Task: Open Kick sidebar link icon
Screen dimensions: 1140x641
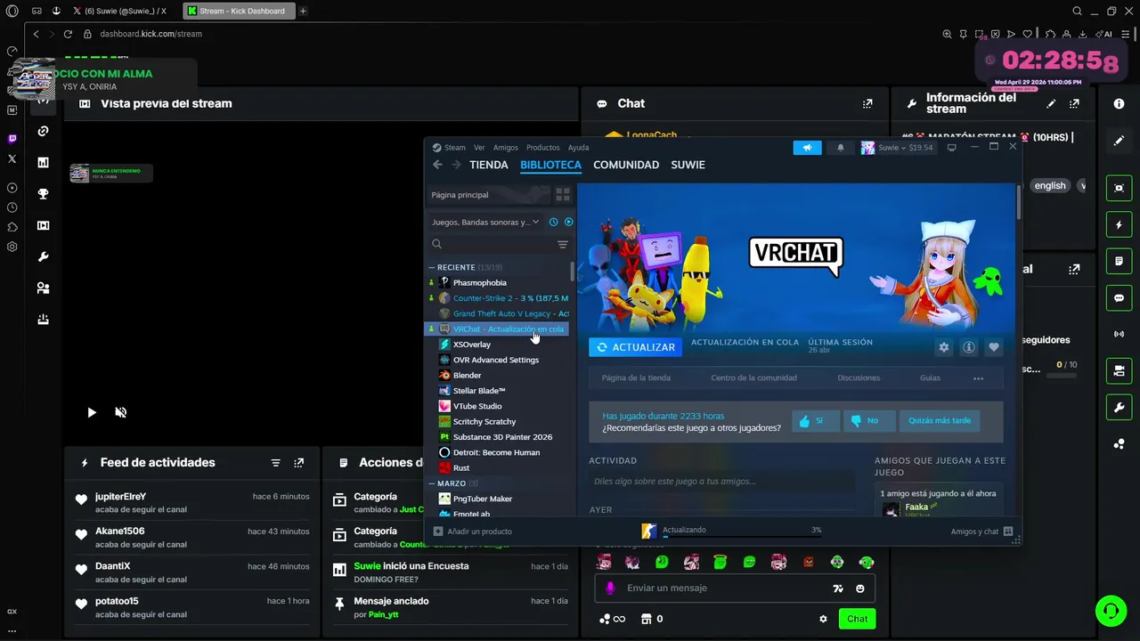Action: (43, 132)
